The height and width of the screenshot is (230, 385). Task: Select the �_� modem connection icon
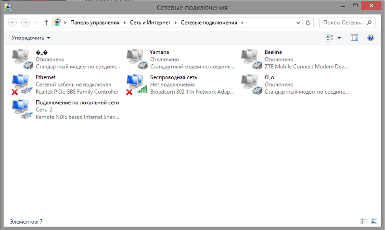22,59
